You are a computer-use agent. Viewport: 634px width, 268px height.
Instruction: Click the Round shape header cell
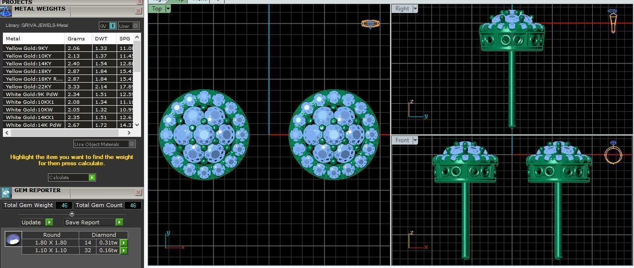[51, 235]
